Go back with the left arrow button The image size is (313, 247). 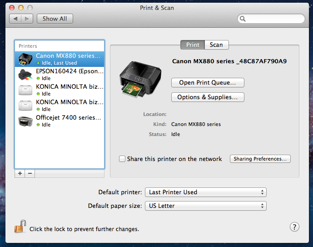coord(15,19)
